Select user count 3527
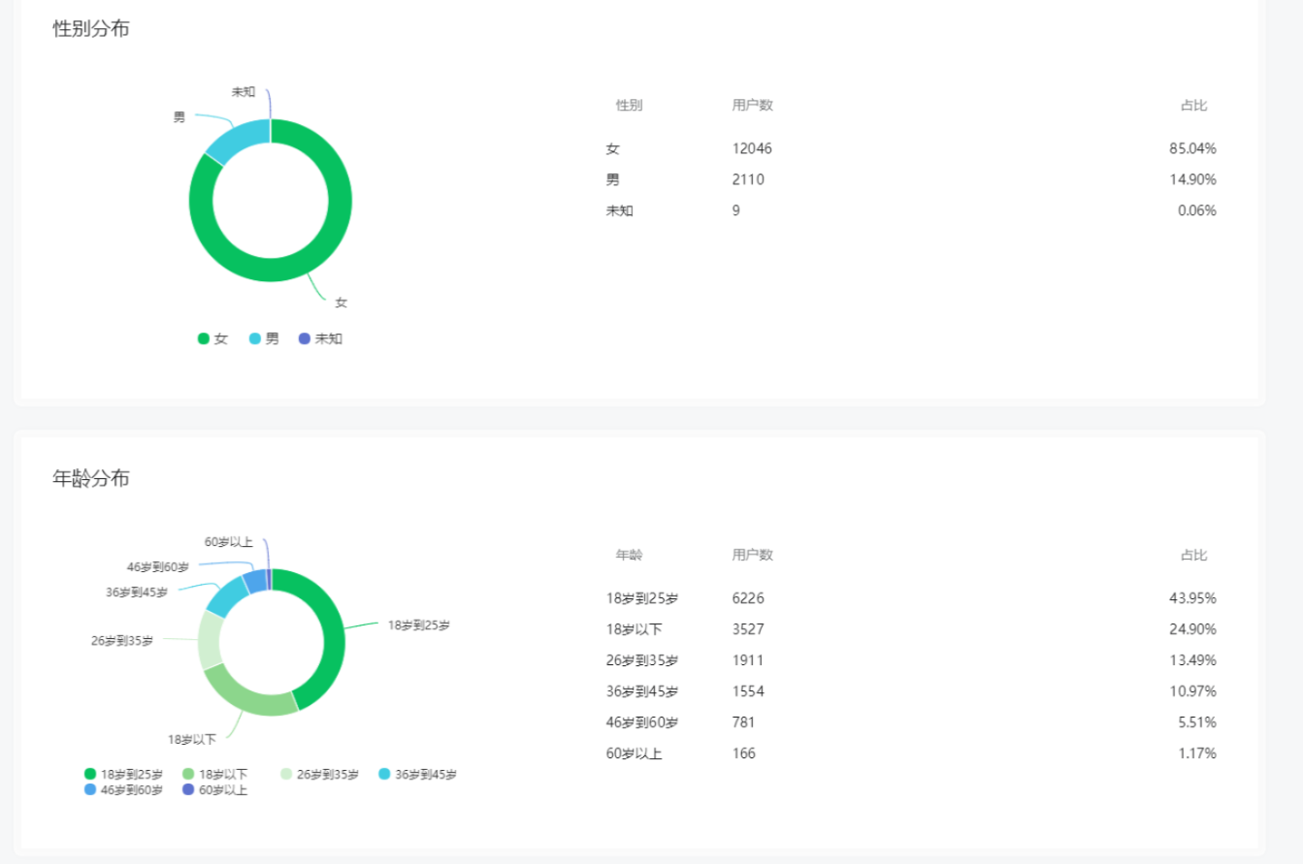Screen dimensions: 1303x864 pos(748,629)
